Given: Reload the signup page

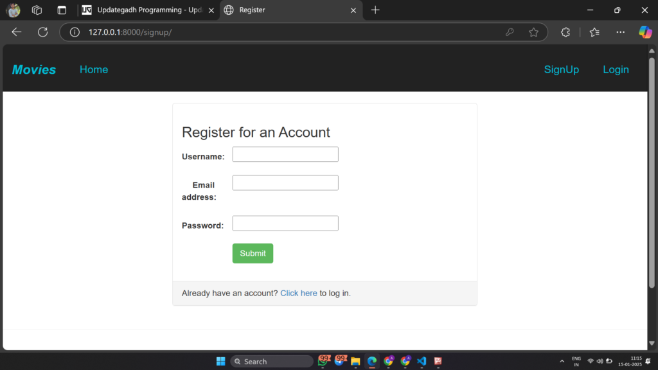Looking at the screenshot, I should [43, 32].
